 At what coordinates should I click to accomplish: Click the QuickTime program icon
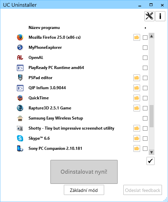coord(20,98)
